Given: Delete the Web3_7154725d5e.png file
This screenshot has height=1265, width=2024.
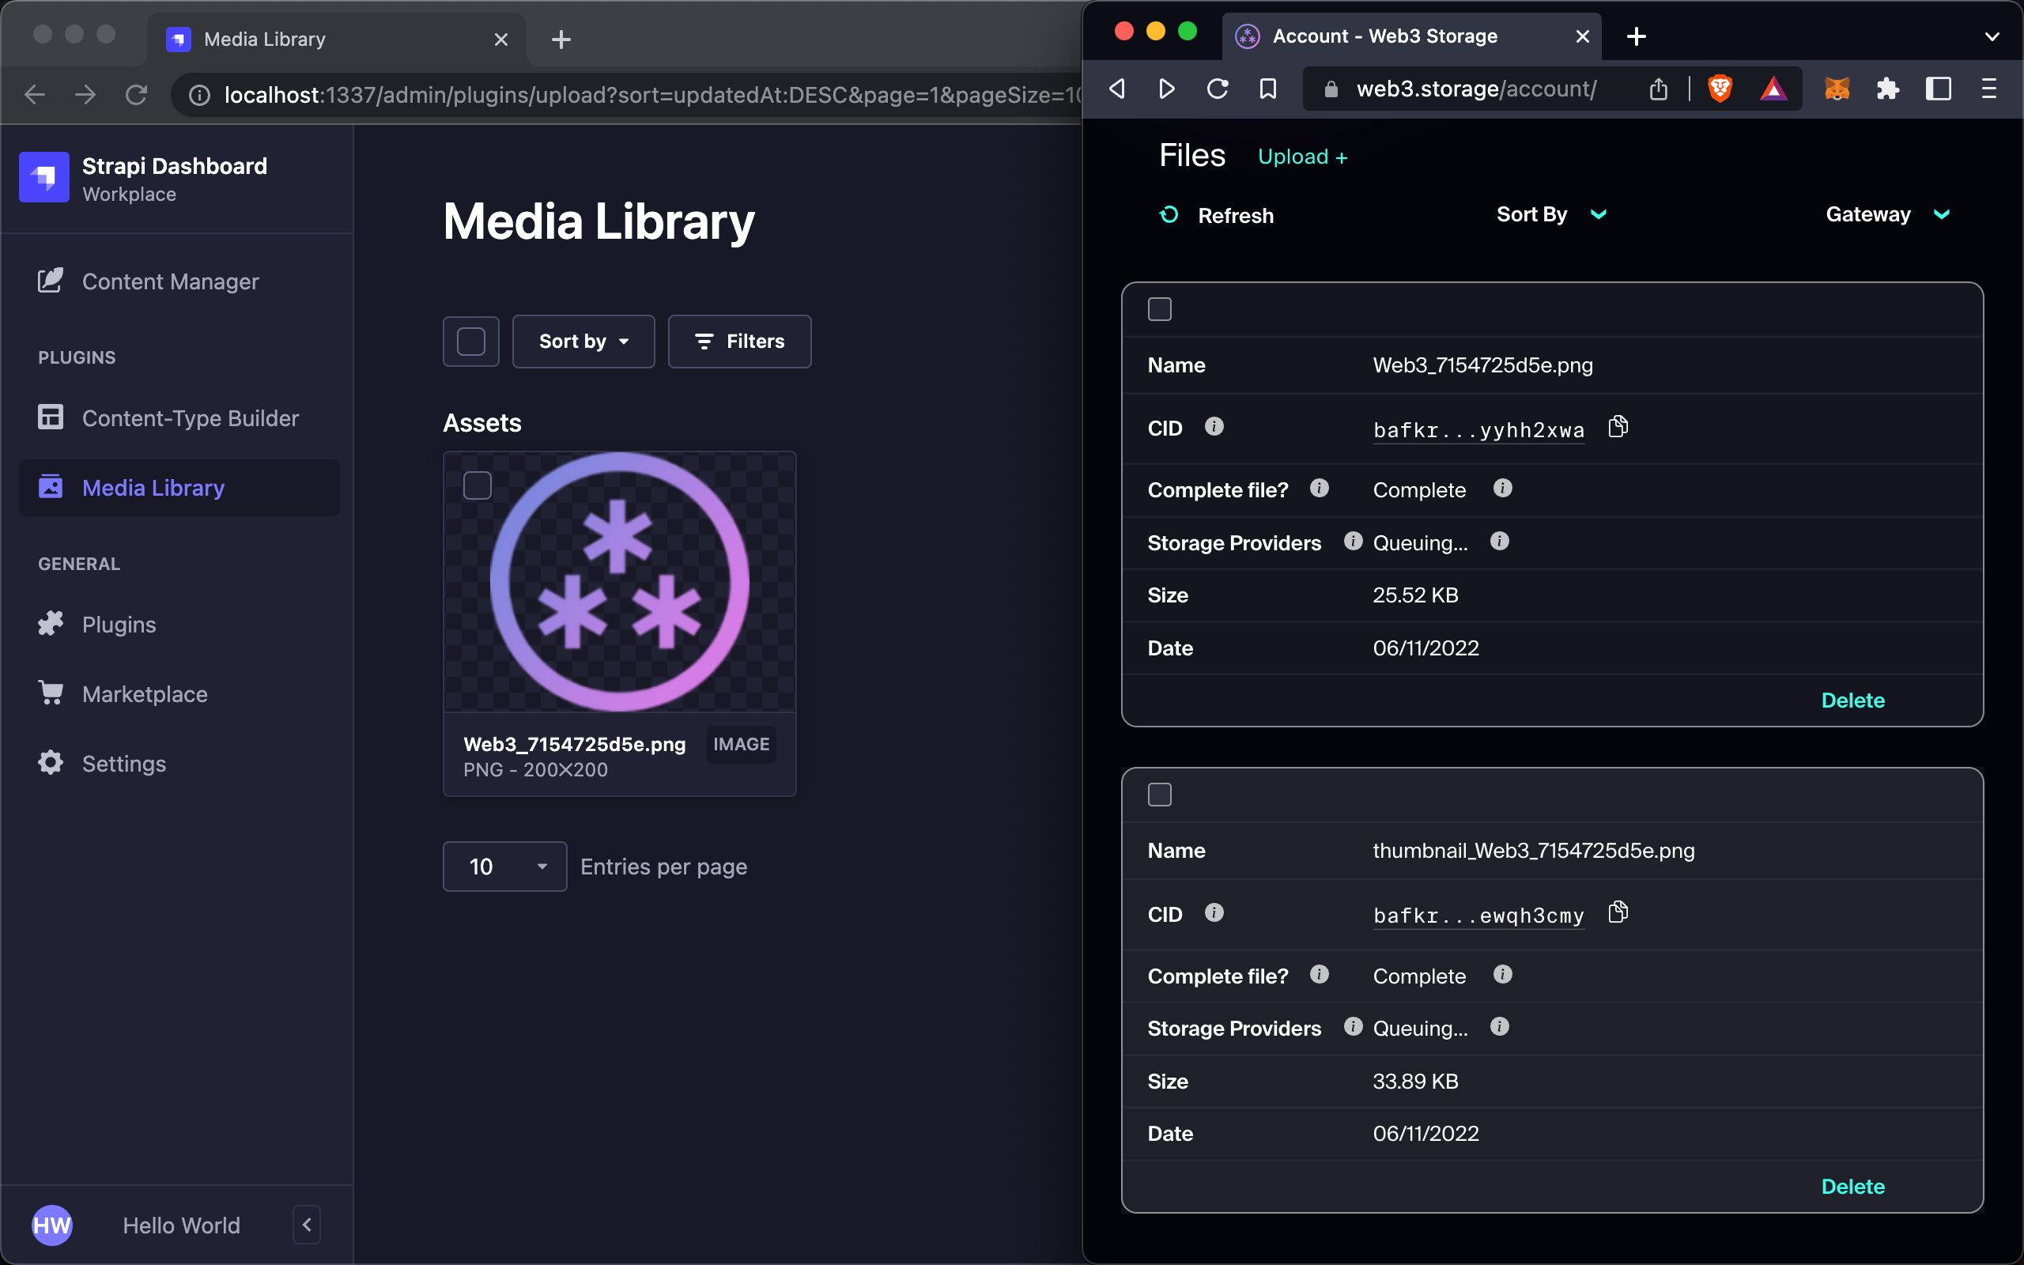Looking at the screenshot, I should (1852, 700).
